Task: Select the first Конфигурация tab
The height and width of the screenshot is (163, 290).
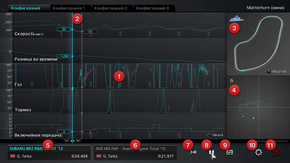Action: click(x=25, y=8)
